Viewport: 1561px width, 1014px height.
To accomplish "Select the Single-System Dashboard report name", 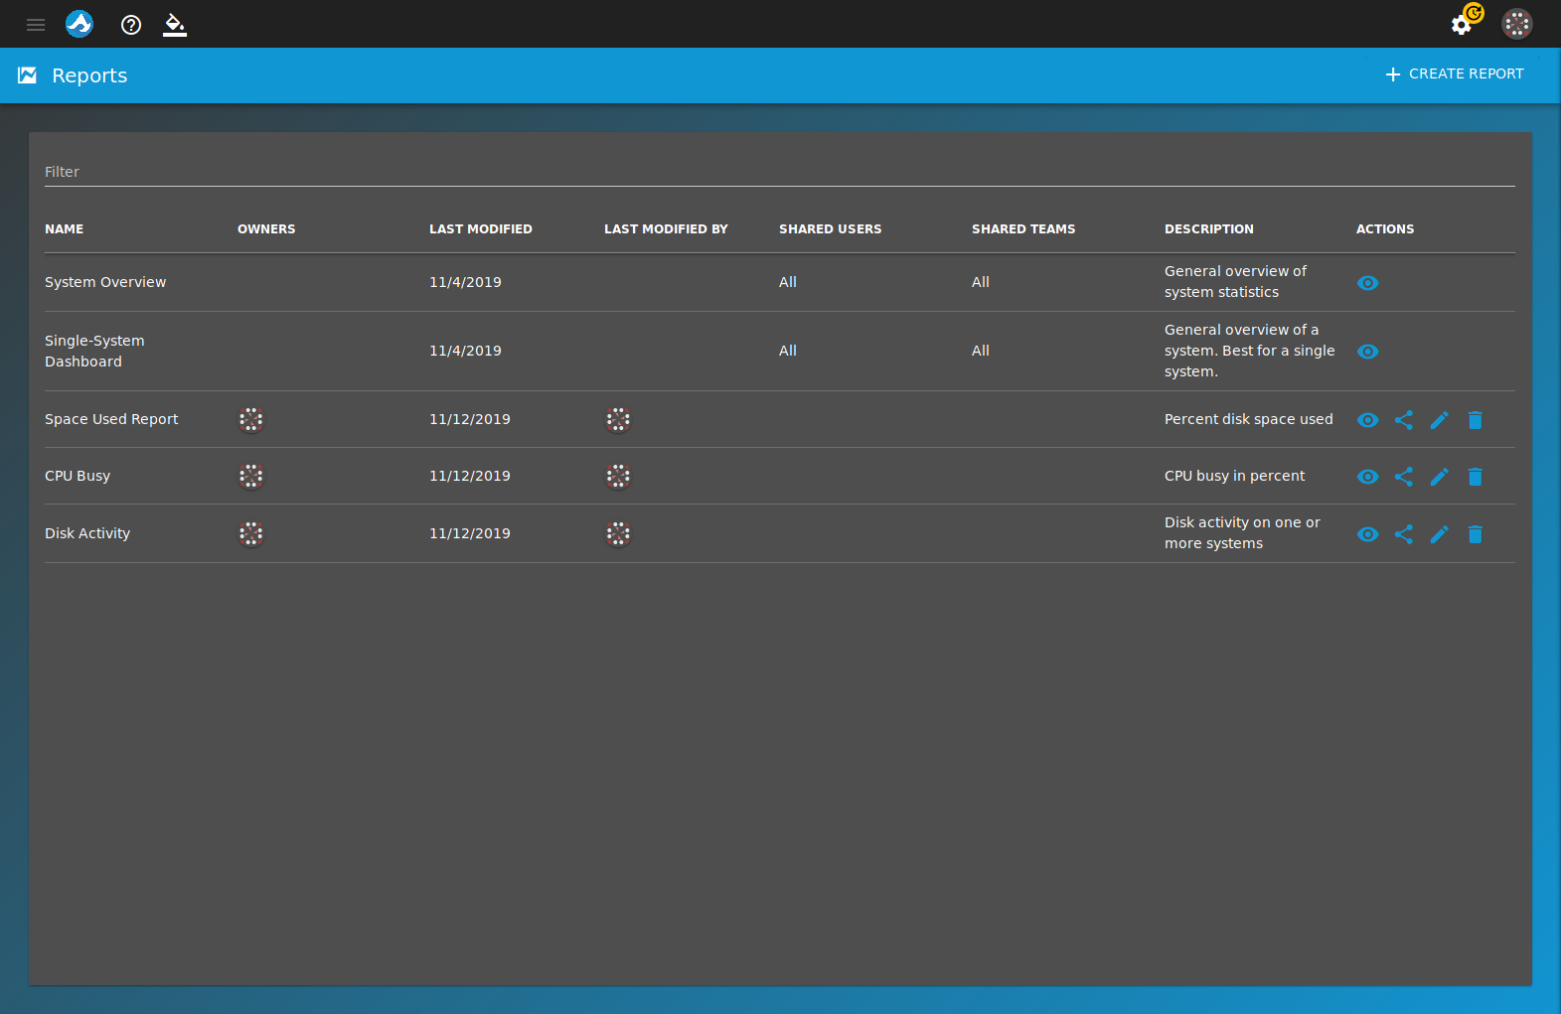I will tap(94, 351).
